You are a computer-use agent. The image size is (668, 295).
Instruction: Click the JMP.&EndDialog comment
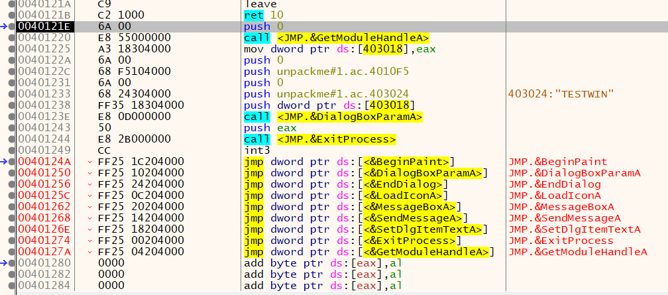coord(555,184)
